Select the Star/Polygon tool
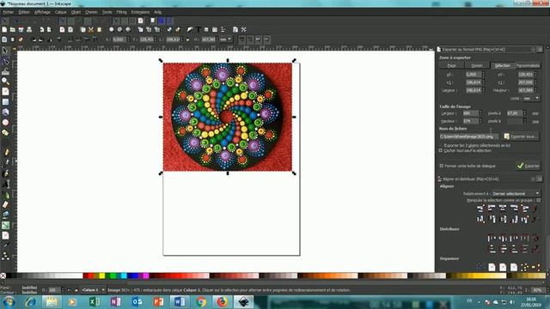Image resolution: width=550 pixels, height=309 pixels. point(5,132)
